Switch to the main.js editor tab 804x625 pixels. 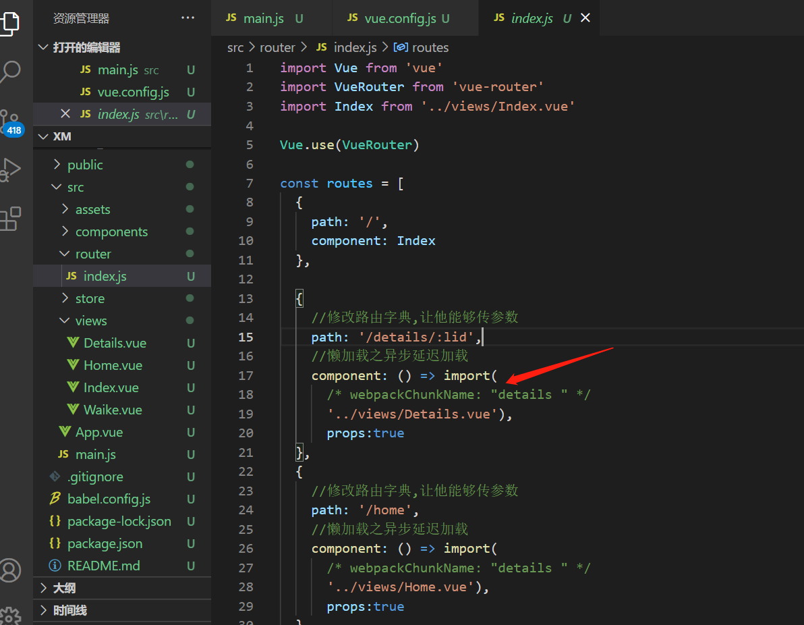click(271, 18)
